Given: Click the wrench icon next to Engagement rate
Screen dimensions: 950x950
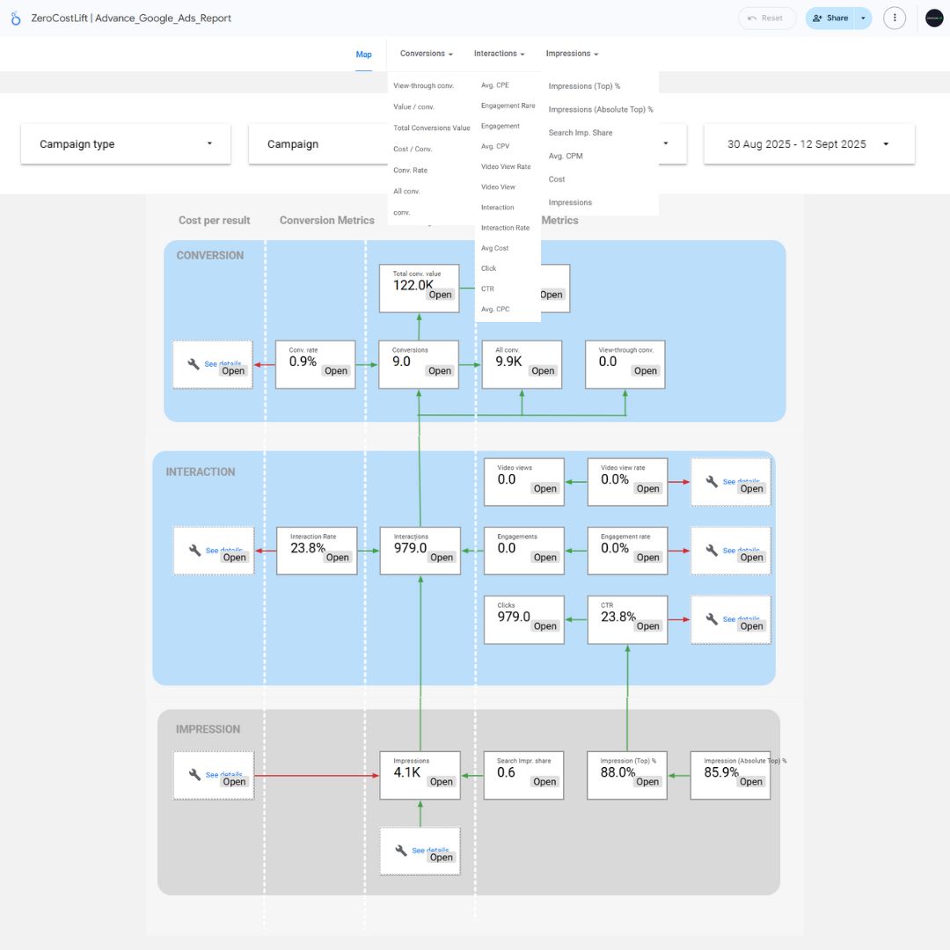Looking at the screenshot, I should point(712,551).
